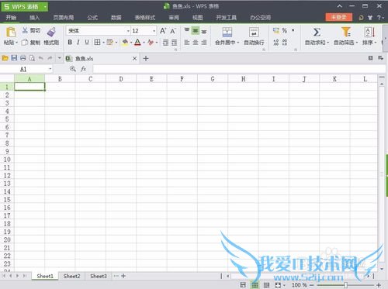Expand the Sort dropdown arrow
Image resolution: width=388 pixels, height=289 pixels.
(376, 43)
